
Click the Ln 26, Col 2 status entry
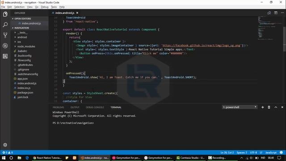point(227,153)
